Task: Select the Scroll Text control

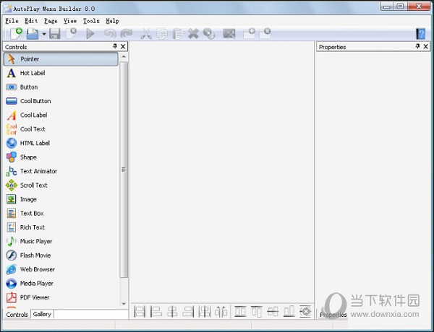Action: point(61,185)
